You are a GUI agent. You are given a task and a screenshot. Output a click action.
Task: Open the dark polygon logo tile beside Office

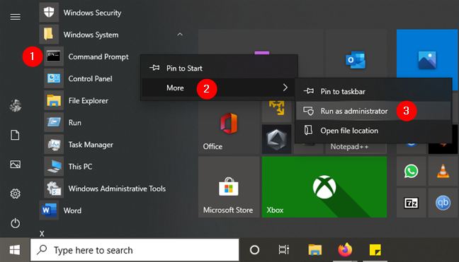point(277,139)
